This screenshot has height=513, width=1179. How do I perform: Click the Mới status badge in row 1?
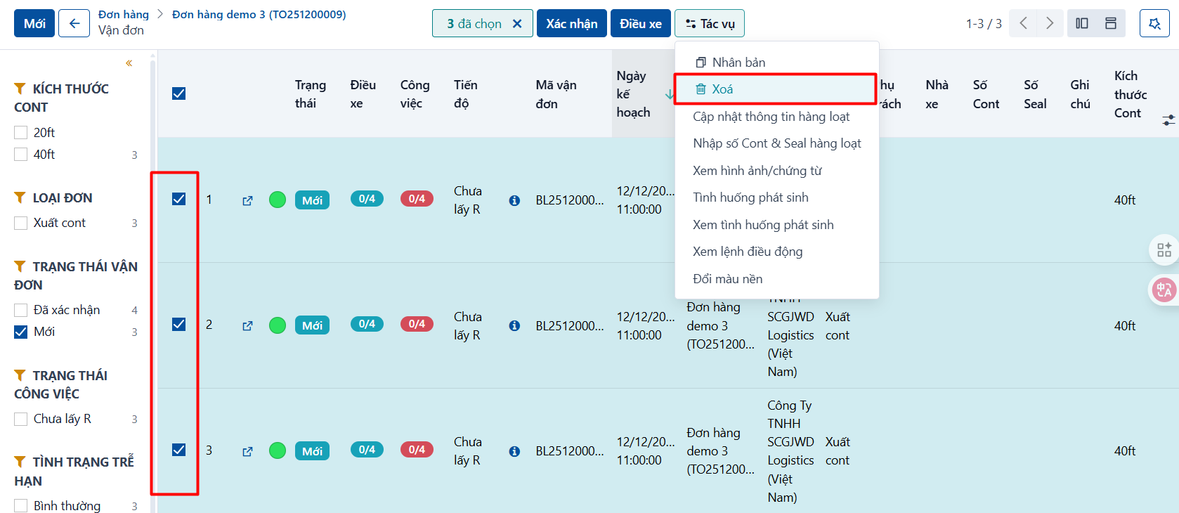(312, 200)
